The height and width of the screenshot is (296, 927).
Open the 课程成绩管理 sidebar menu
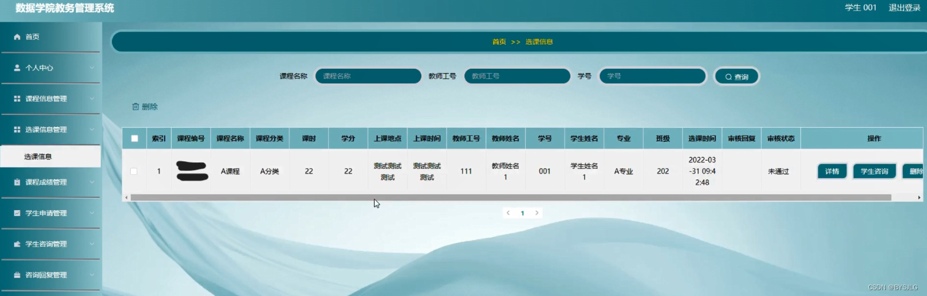(x=51, y=182)
